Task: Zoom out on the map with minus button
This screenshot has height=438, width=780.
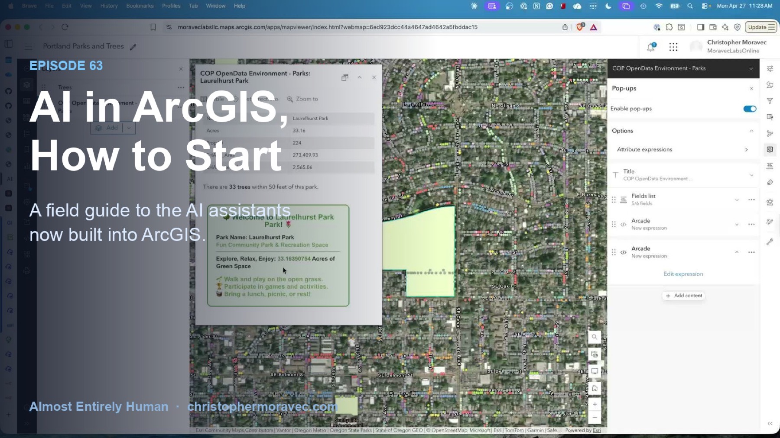Action: (x=595, y=418)
